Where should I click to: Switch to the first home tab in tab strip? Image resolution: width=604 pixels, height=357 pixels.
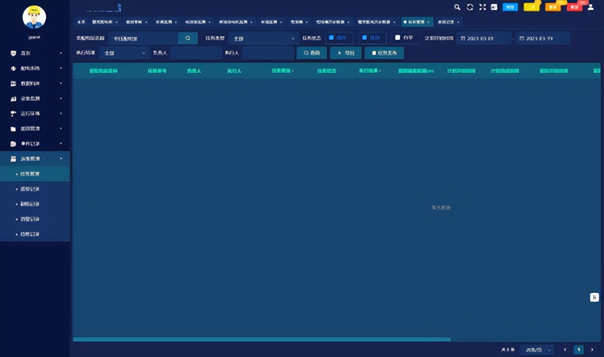(81, 22)
